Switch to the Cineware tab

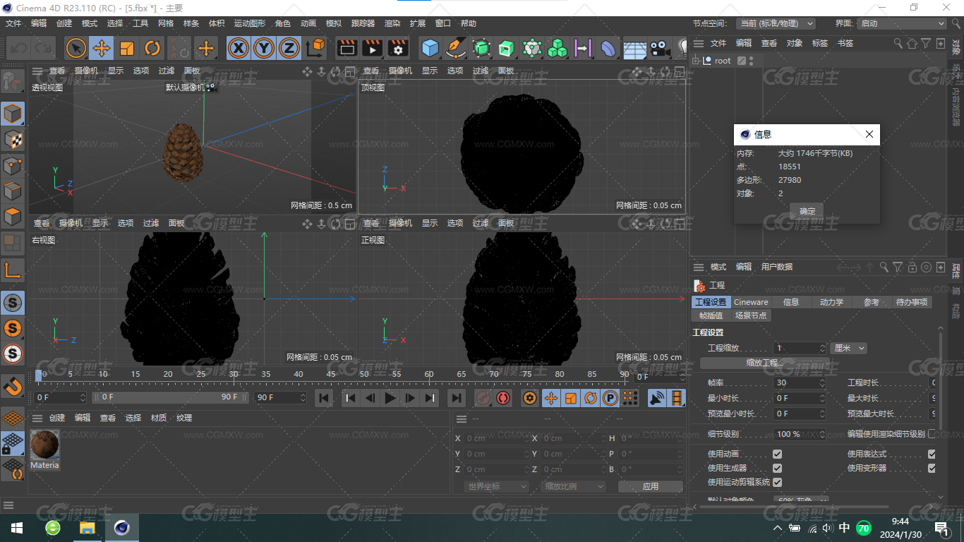click(x=751, y=302)
